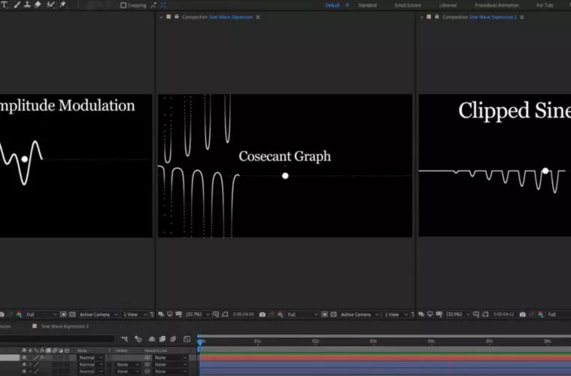Open the 32.7% magnification dropdown
Viewport: 571px width, 376px height.
click(198, 314)
